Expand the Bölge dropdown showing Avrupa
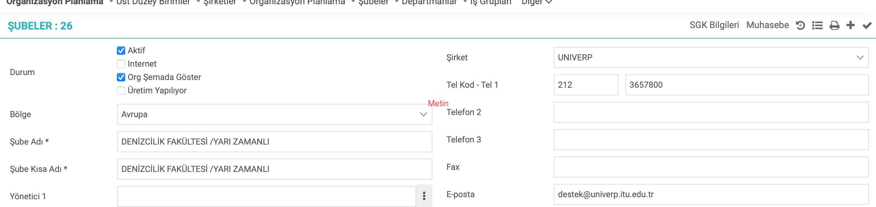The width and height of the screenshot is (876, 207). coord(275,114)
